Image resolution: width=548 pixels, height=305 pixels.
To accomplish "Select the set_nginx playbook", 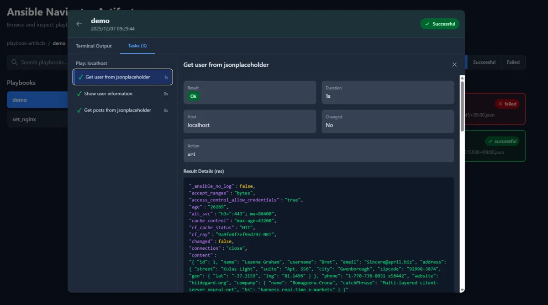I will (x=37, y=119).
